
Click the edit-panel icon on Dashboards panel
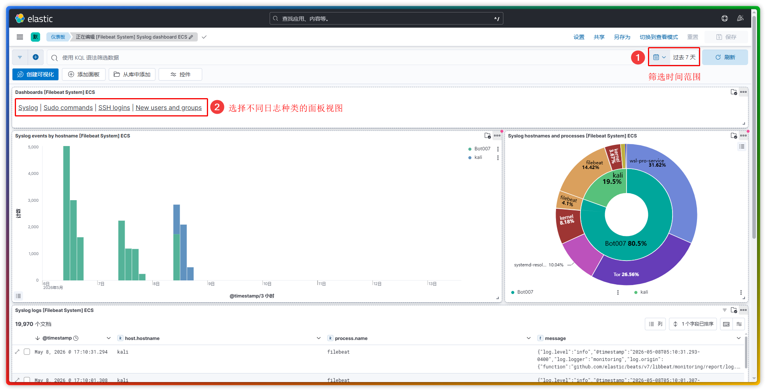point(734,92)
